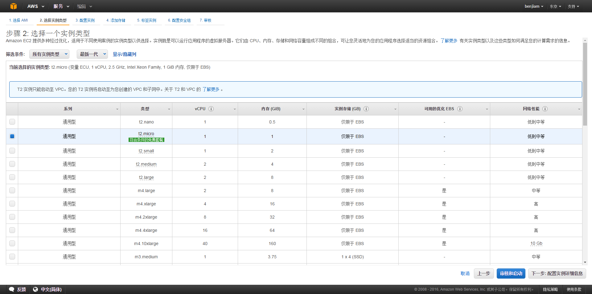592x294 pixels.
Task: Click Next: Configure Instance Details (下一步: 配置实例详细信息) button
Action: (557, 273)
